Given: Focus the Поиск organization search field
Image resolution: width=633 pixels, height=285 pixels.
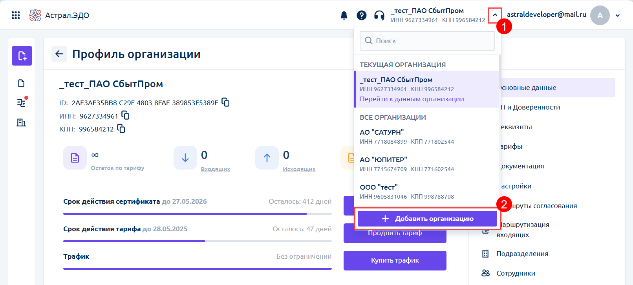Looking at the screenshot, I should click(427, 41).
